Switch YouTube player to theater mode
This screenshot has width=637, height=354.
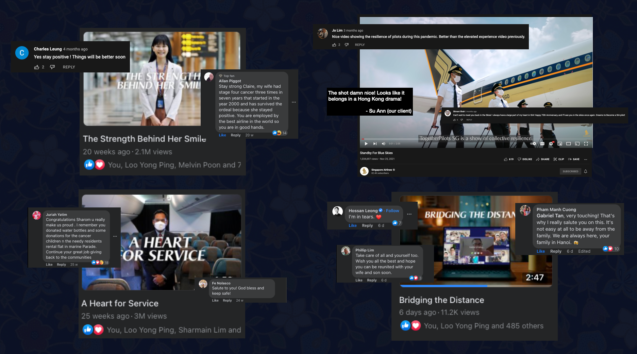(568, 144)
